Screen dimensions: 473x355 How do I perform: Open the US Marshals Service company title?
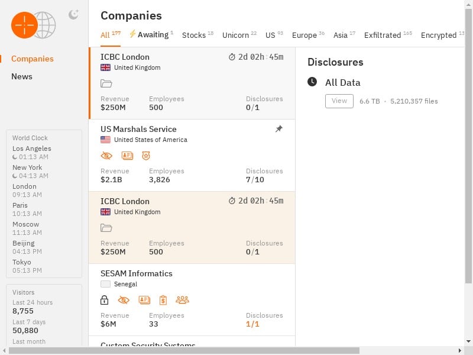138,129
